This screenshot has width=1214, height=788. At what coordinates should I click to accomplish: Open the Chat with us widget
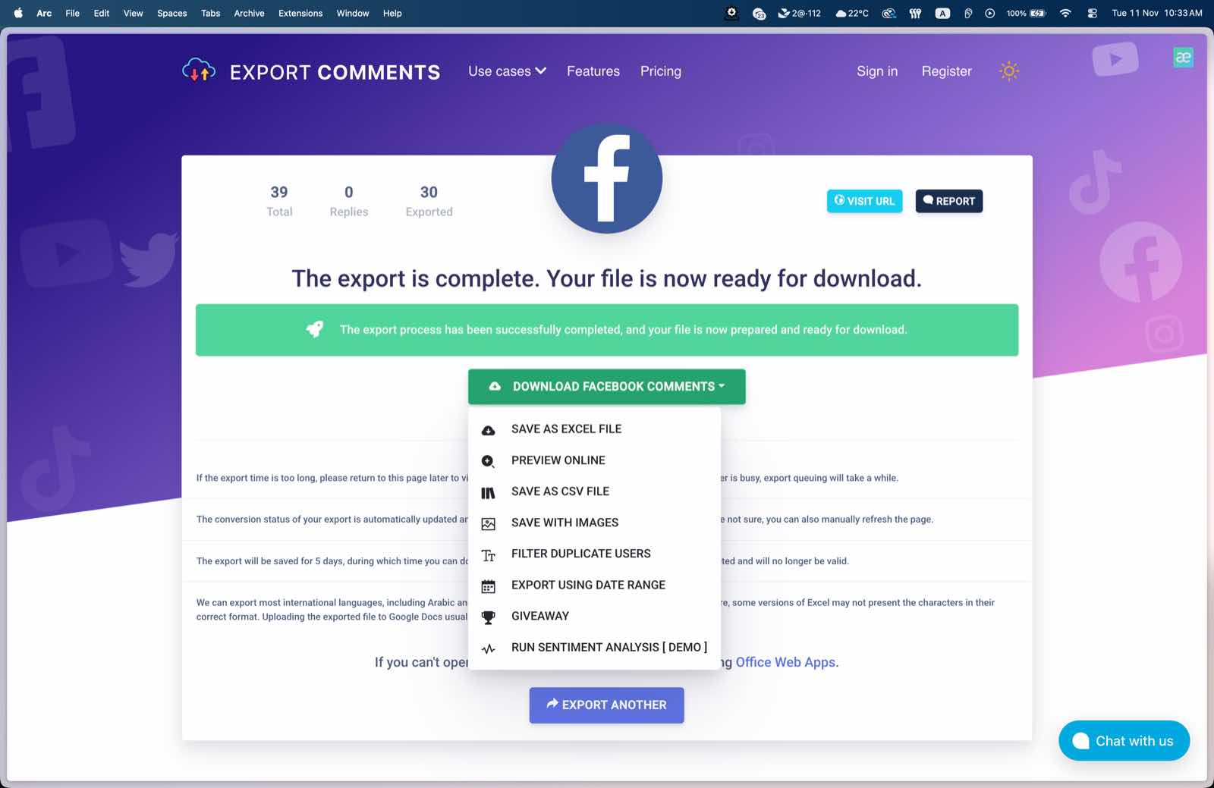[1124, 741]
